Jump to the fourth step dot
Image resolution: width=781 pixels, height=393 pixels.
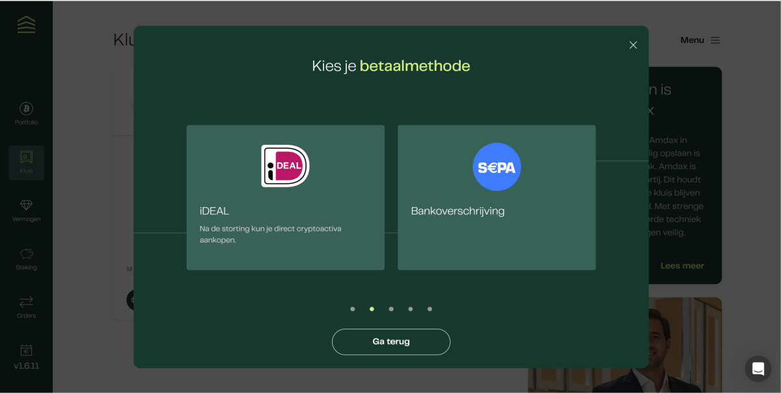(411, 309)
